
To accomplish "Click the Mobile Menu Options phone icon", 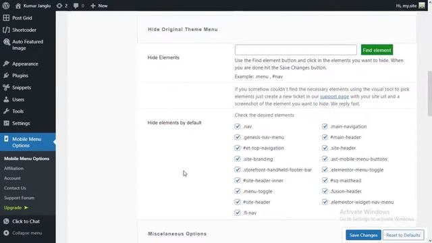I will click(x=6, y=139).
